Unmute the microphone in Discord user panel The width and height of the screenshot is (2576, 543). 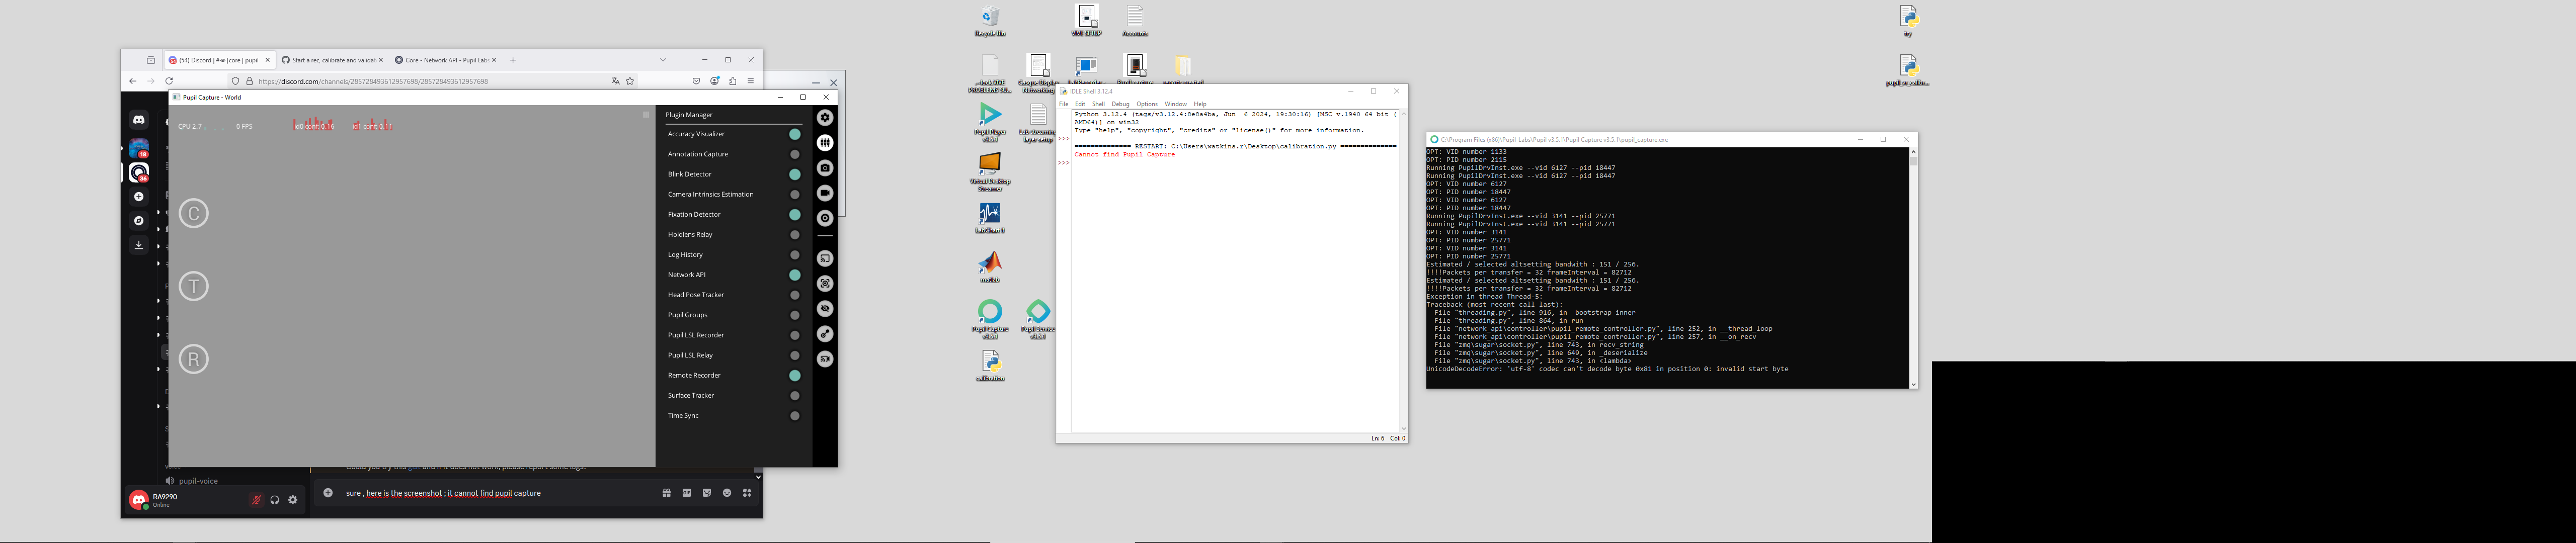coord(256,500)
